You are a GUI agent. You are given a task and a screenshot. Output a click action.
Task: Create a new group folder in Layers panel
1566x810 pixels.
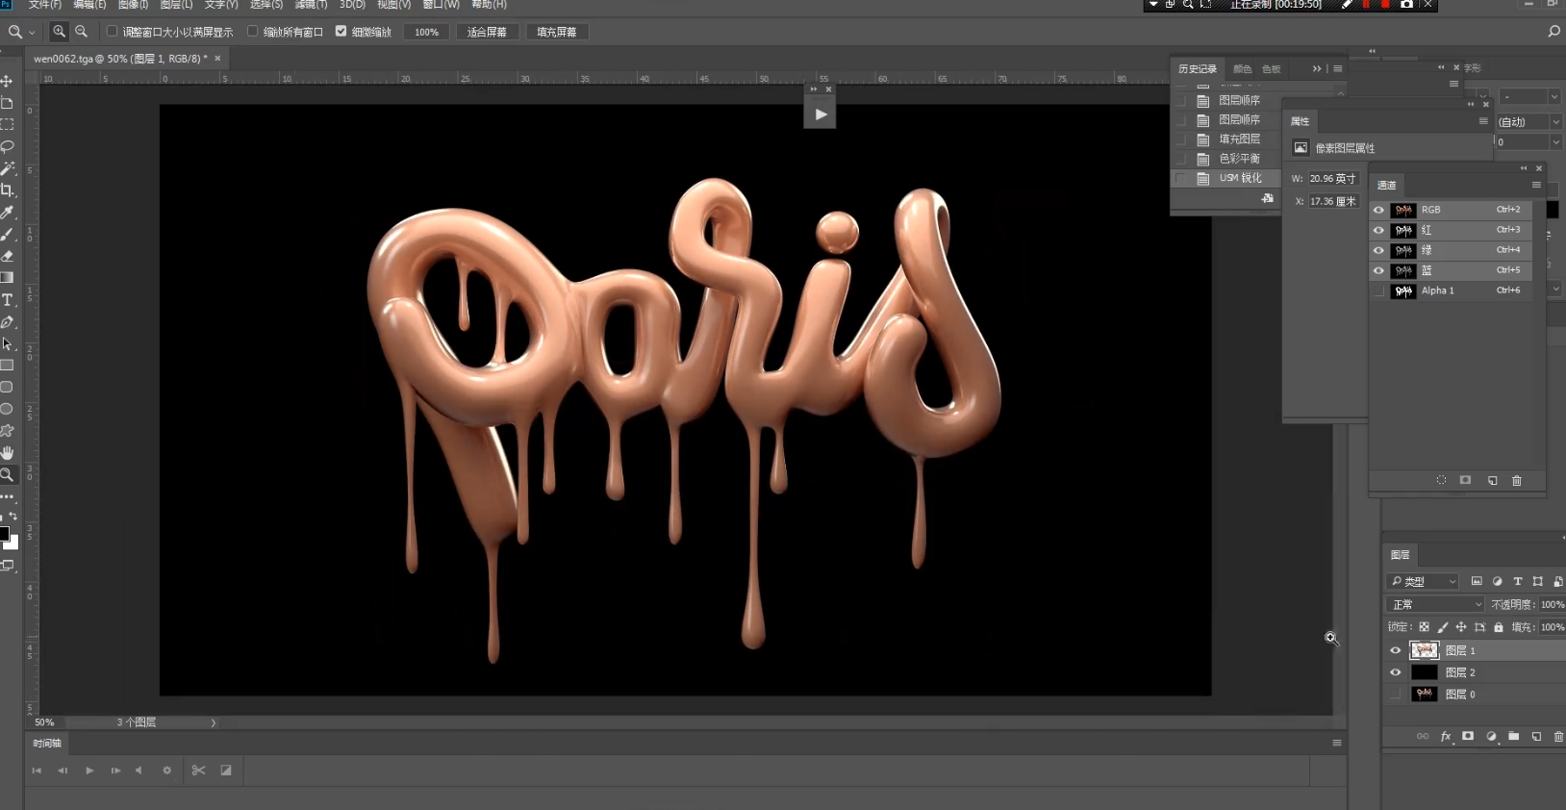point(1514,737)
